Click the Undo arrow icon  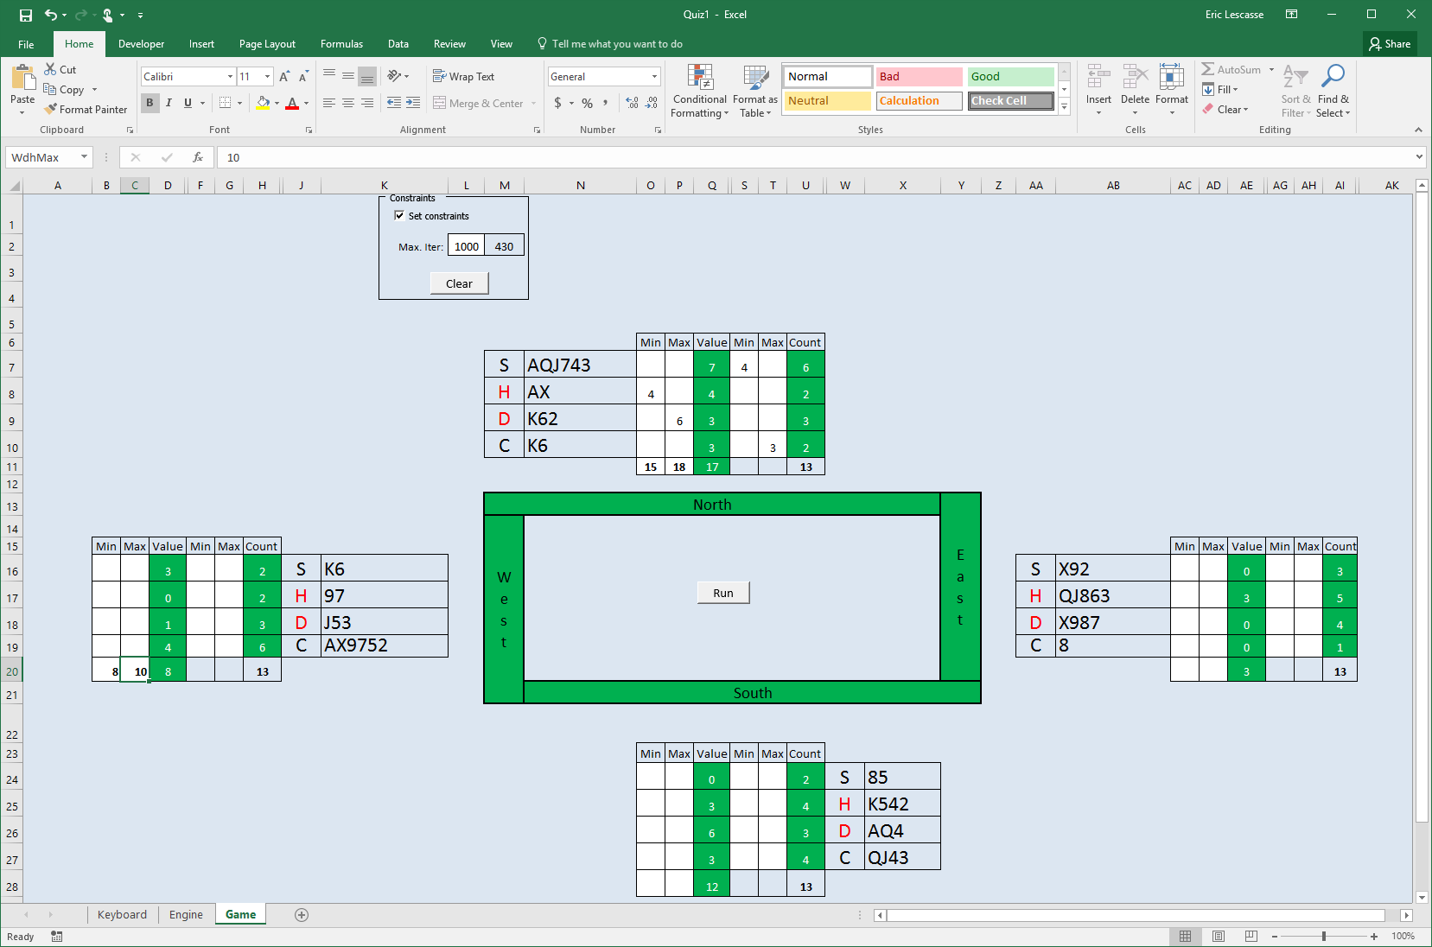tap(51, 15)
